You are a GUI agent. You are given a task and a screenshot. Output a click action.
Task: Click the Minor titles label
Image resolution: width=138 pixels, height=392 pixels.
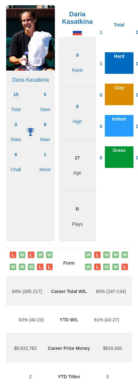pyautogui.click(x=45, y=170)
